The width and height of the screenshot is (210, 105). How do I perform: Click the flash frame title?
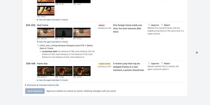(x=42, y=25)
